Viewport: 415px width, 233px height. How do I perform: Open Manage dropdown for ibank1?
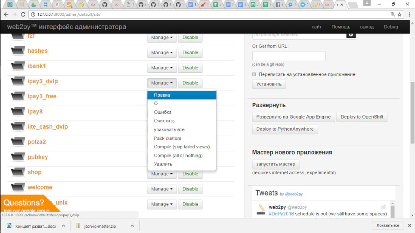(162, 68)
